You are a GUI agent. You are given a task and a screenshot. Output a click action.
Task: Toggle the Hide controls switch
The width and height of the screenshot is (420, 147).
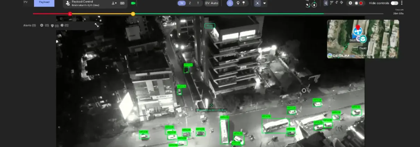[x=394, y=3]
